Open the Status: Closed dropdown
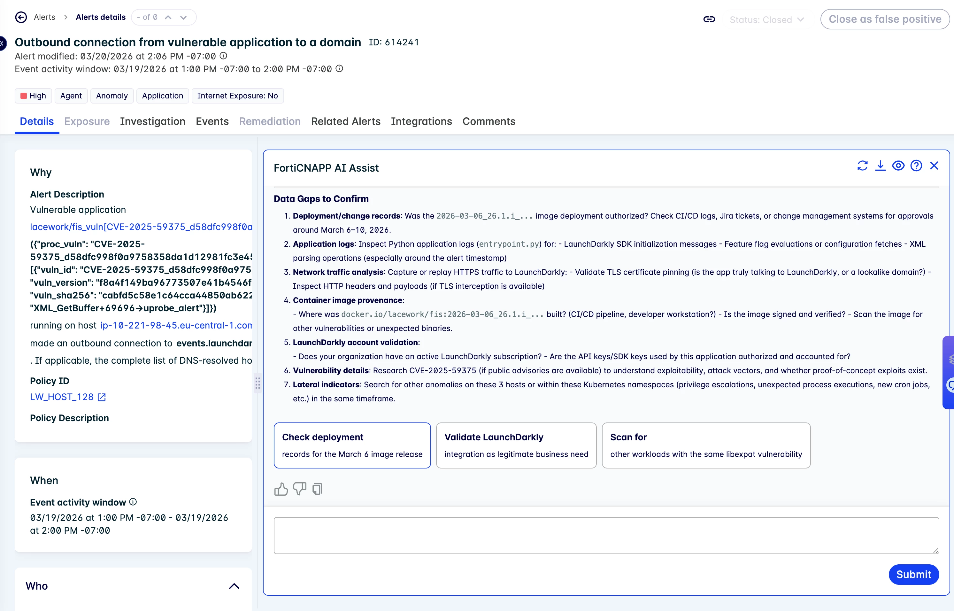 tap(766, 19)
